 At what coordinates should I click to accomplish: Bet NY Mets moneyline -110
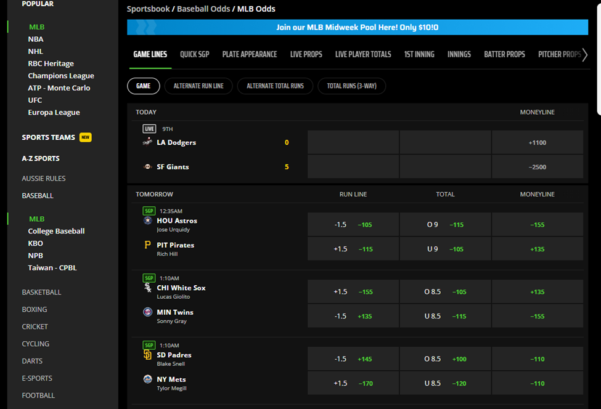point(538,383)
